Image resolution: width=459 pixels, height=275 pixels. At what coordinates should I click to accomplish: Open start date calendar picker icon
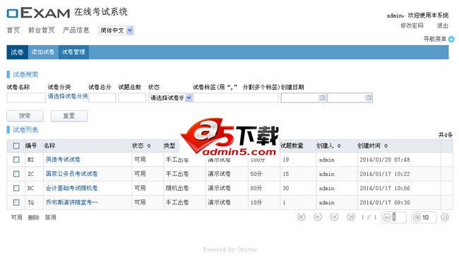click(322, 98)
